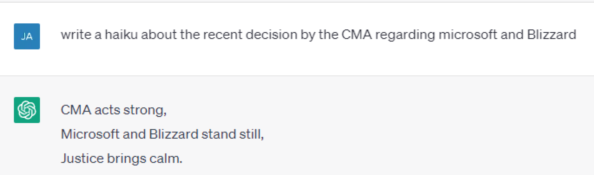The height and width of the screenshot is (175, 594).
Task: Click the line 'Justice brings calm.'
Action: [121, 159]
